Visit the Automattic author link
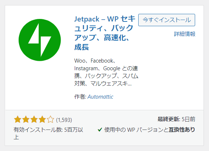The height and width of the screenshot is (151, 209). coord(100,97)
